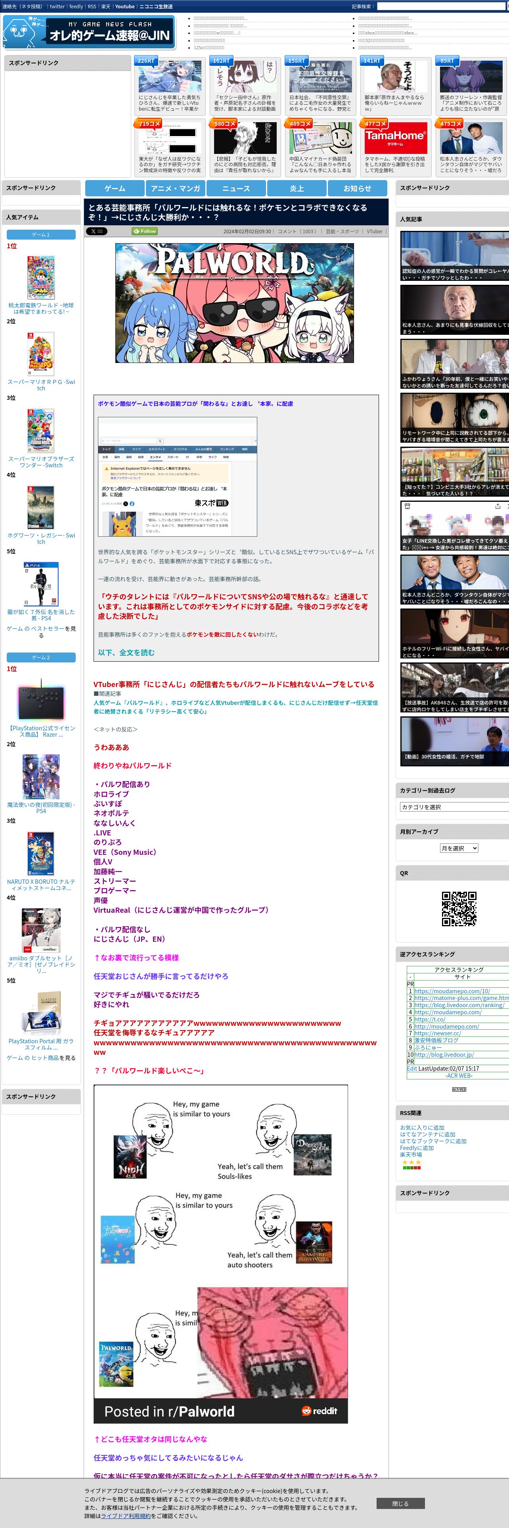Open the 162RT セクシー田中さん article thumbnail

(245, 76)
